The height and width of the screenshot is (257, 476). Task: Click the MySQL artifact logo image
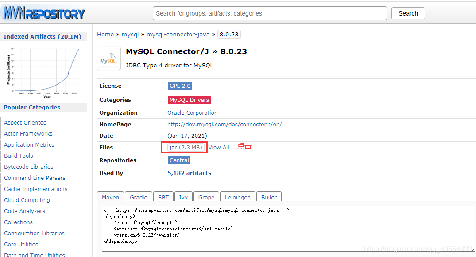[108, 58]
